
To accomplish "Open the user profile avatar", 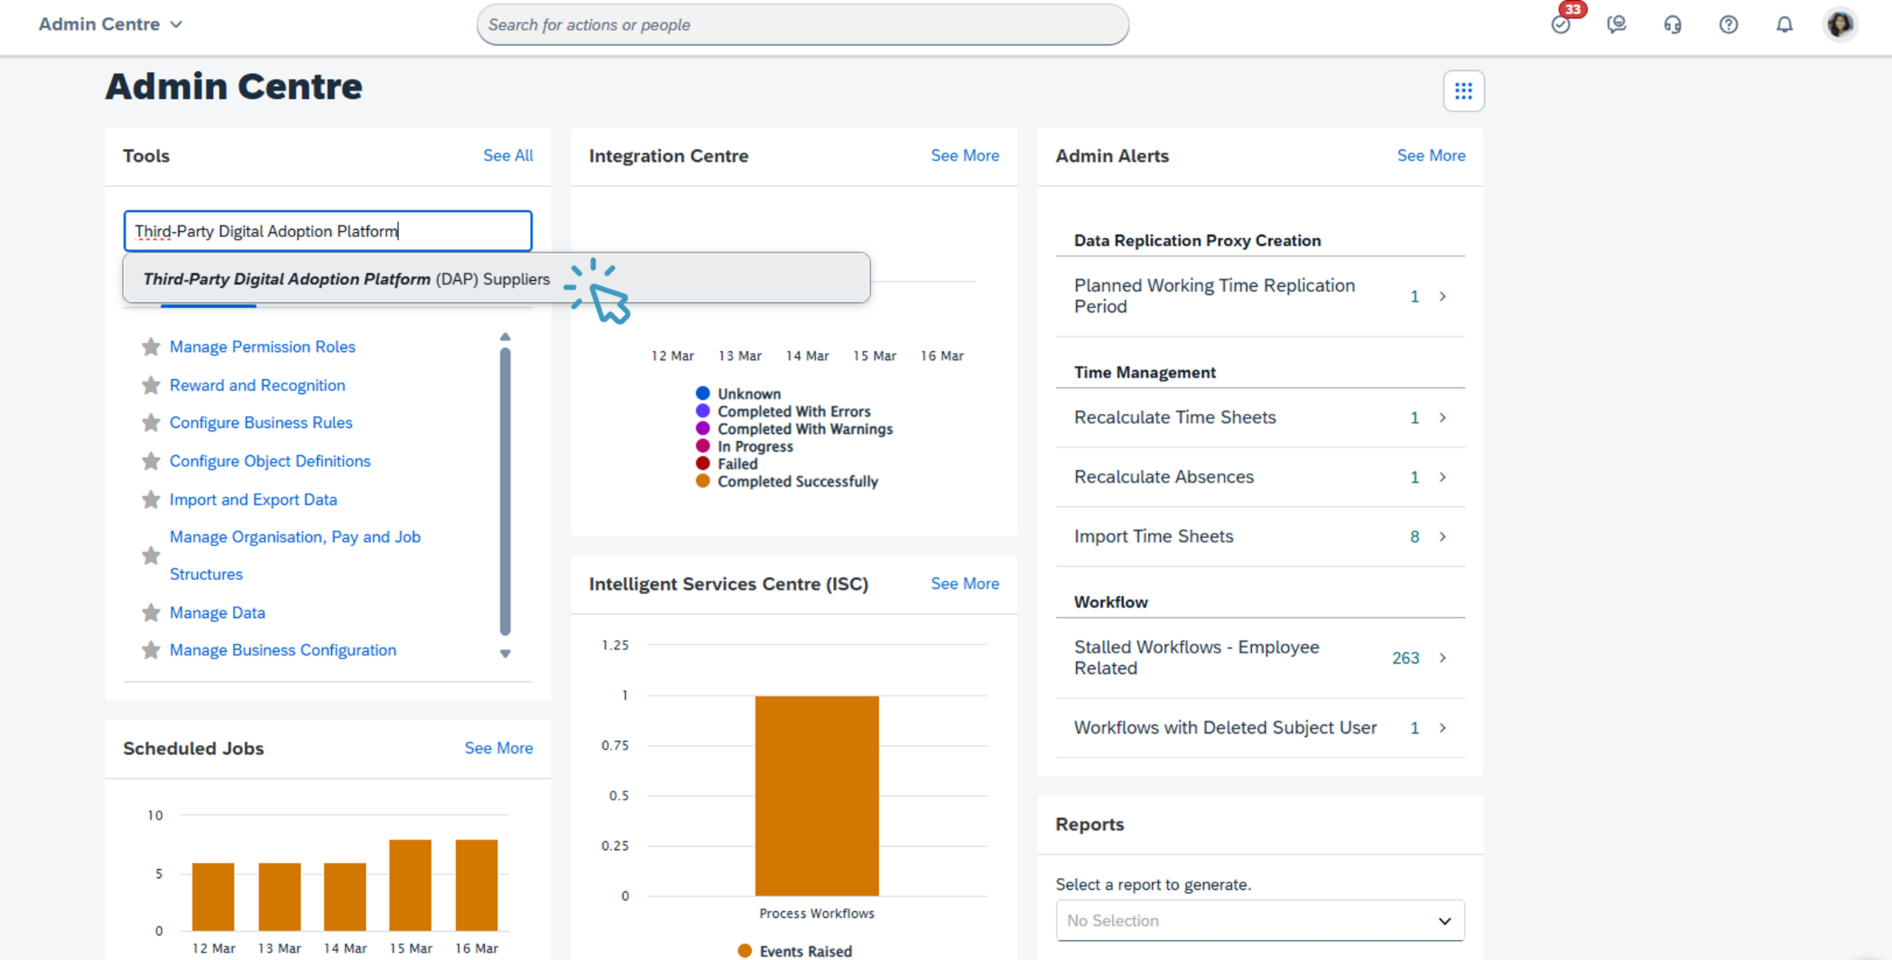I will pyautogui.click(x=1840, y=24).
